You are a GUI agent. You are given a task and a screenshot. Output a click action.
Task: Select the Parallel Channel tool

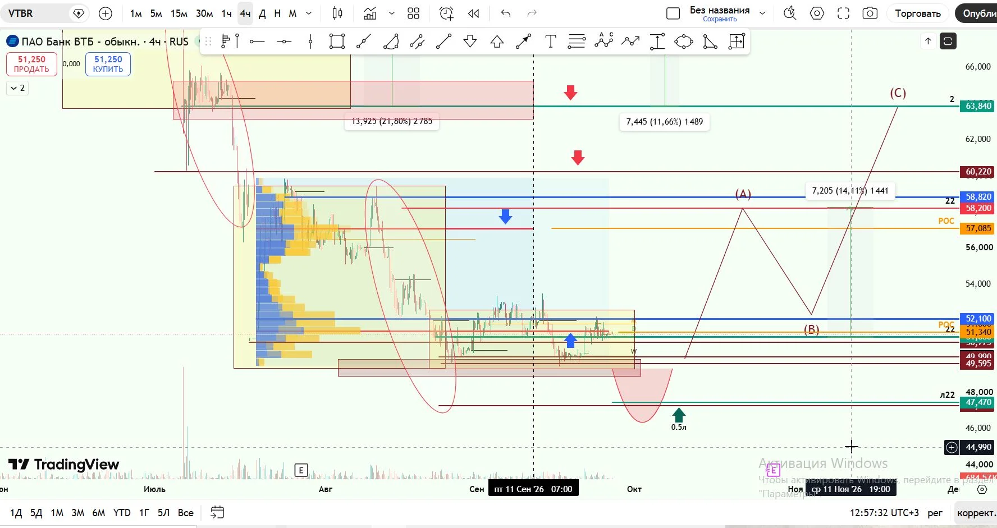417,41
